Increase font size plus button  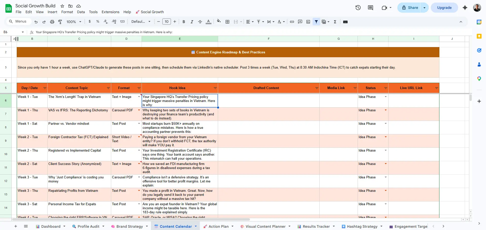coord(175,22)
